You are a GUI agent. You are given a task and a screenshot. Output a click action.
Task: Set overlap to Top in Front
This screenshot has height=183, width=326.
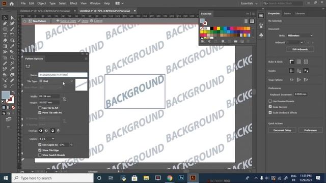coord(52,131)
